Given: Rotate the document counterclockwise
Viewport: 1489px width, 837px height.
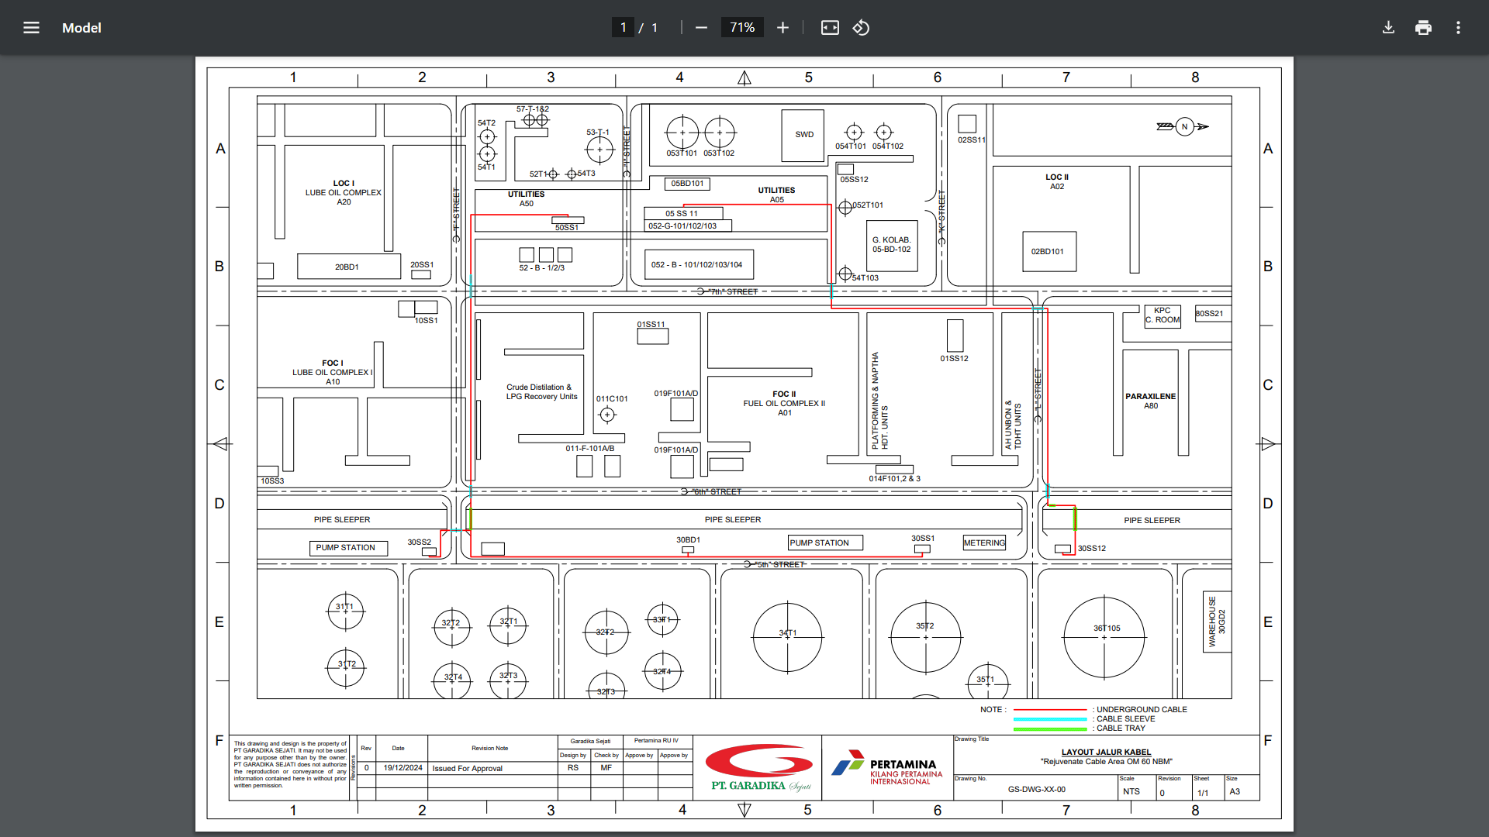Looking at the screenshot, I should pos(861,28).
